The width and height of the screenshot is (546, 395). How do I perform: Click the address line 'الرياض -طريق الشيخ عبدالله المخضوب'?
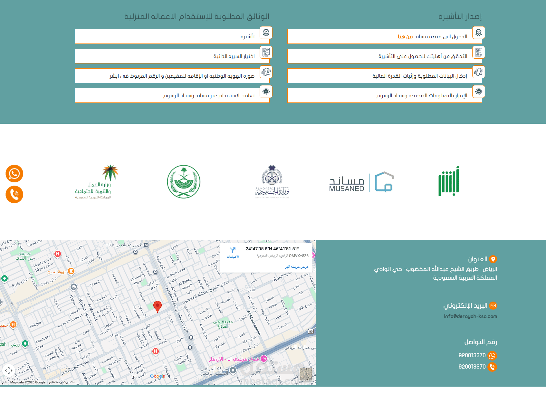tap(436, 269)
